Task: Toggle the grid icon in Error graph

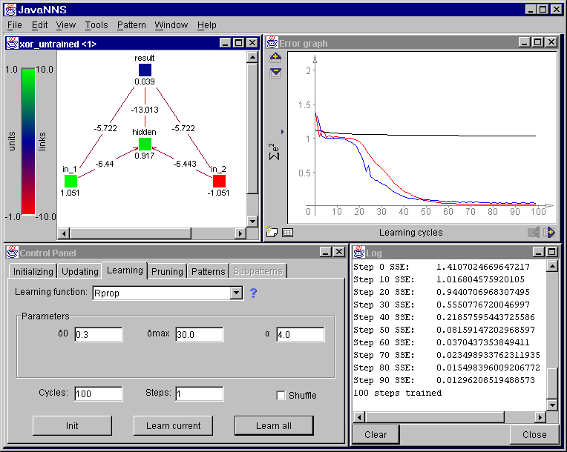Action: pos(288,232)
